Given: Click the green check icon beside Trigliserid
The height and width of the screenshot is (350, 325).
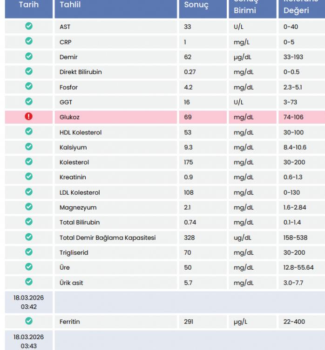Looking at the screenshot, I should 28,252.
